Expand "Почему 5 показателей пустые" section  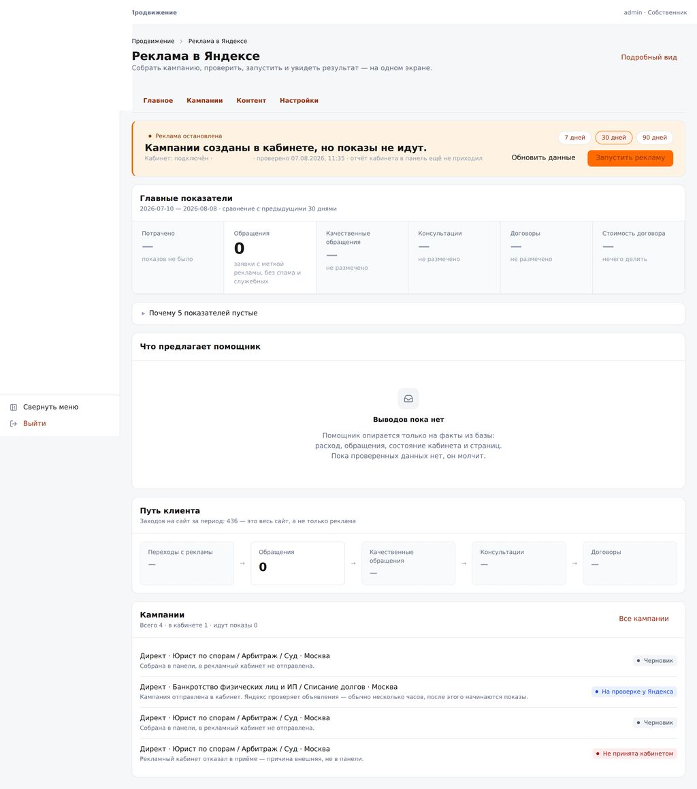[x=408, y=313]
